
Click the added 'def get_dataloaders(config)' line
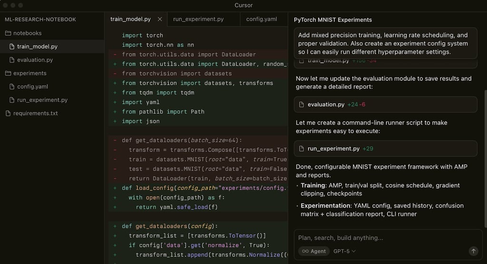click(198, 226)
